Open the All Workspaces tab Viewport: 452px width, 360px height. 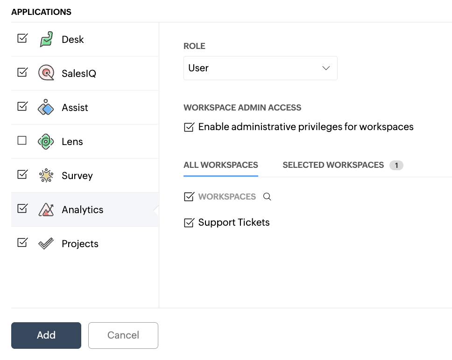click(221, 165)
